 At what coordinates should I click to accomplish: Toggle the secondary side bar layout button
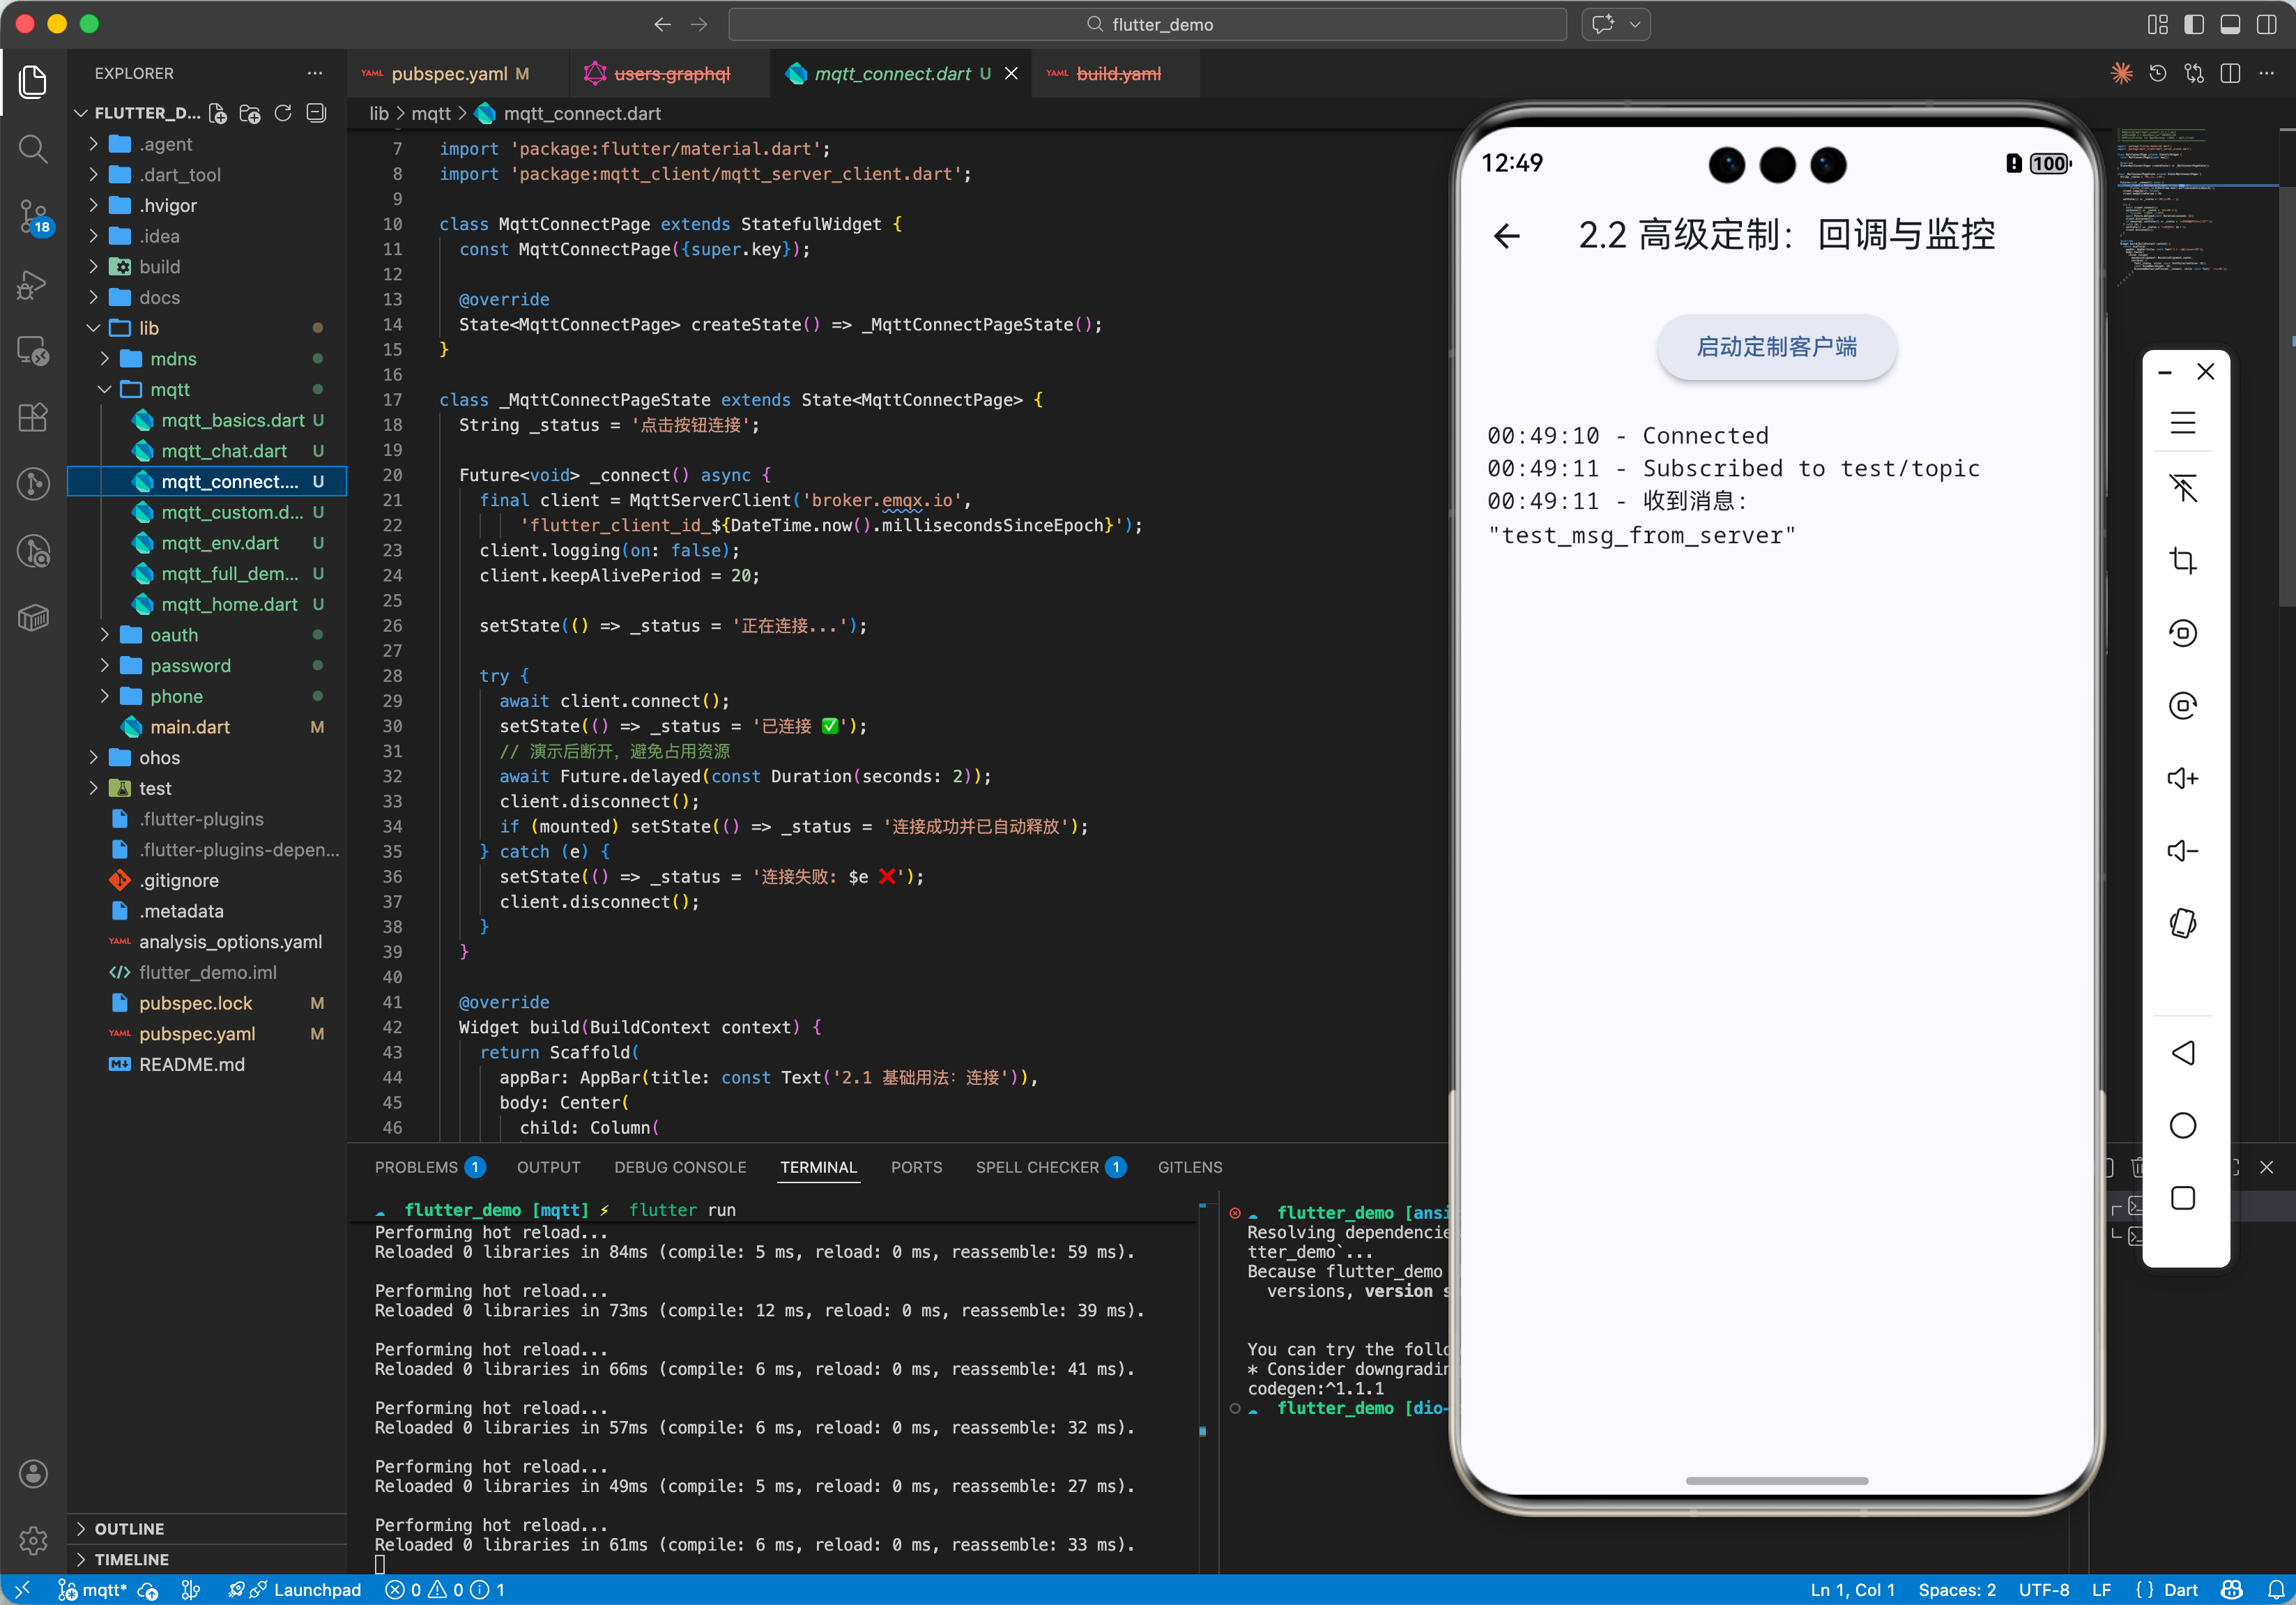[x=2266, y=24]
